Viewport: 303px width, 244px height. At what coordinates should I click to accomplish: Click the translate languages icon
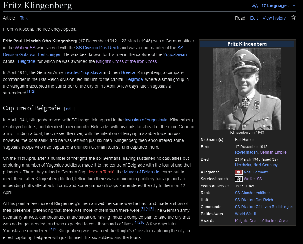click(x=255, y=6)
